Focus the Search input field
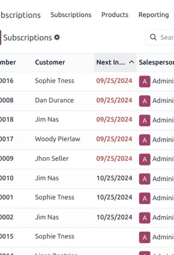 [167, 37]
